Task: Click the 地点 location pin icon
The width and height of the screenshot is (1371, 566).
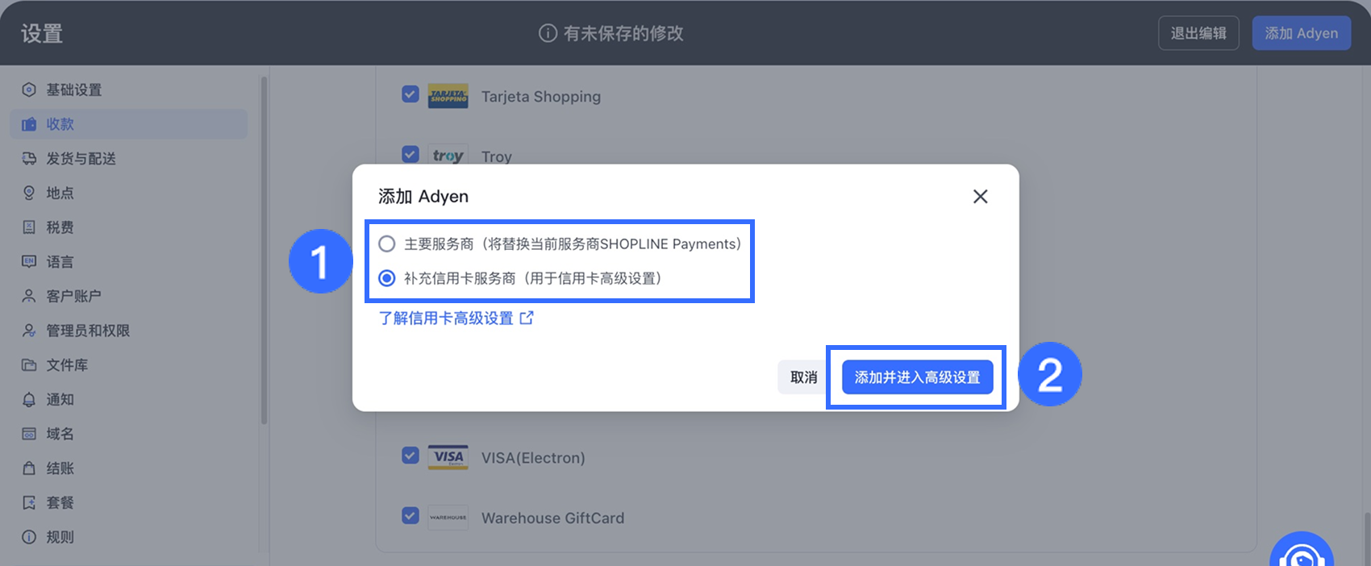Action: click(x=29, y=193)
